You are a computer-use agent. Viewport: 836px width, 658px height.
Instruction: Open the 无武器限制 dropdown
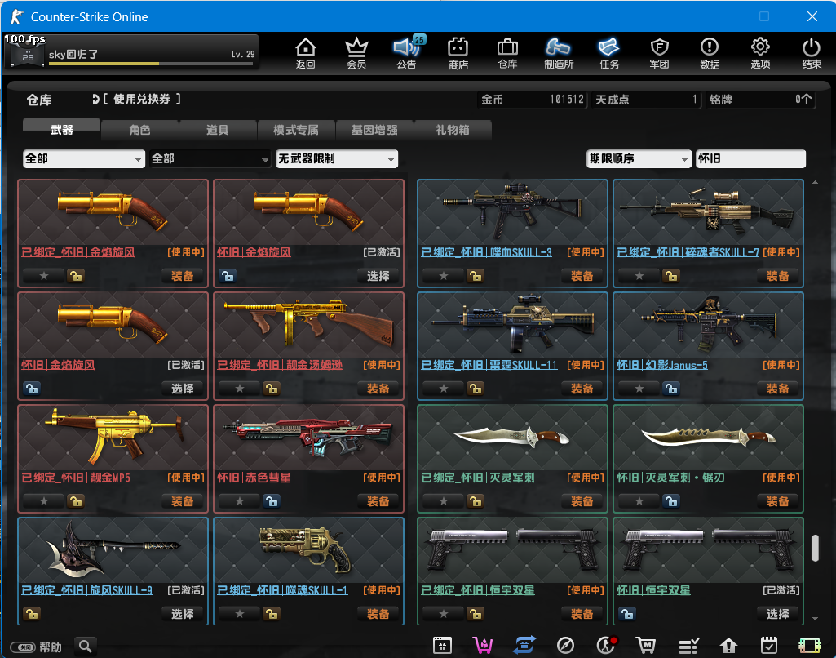336,158
